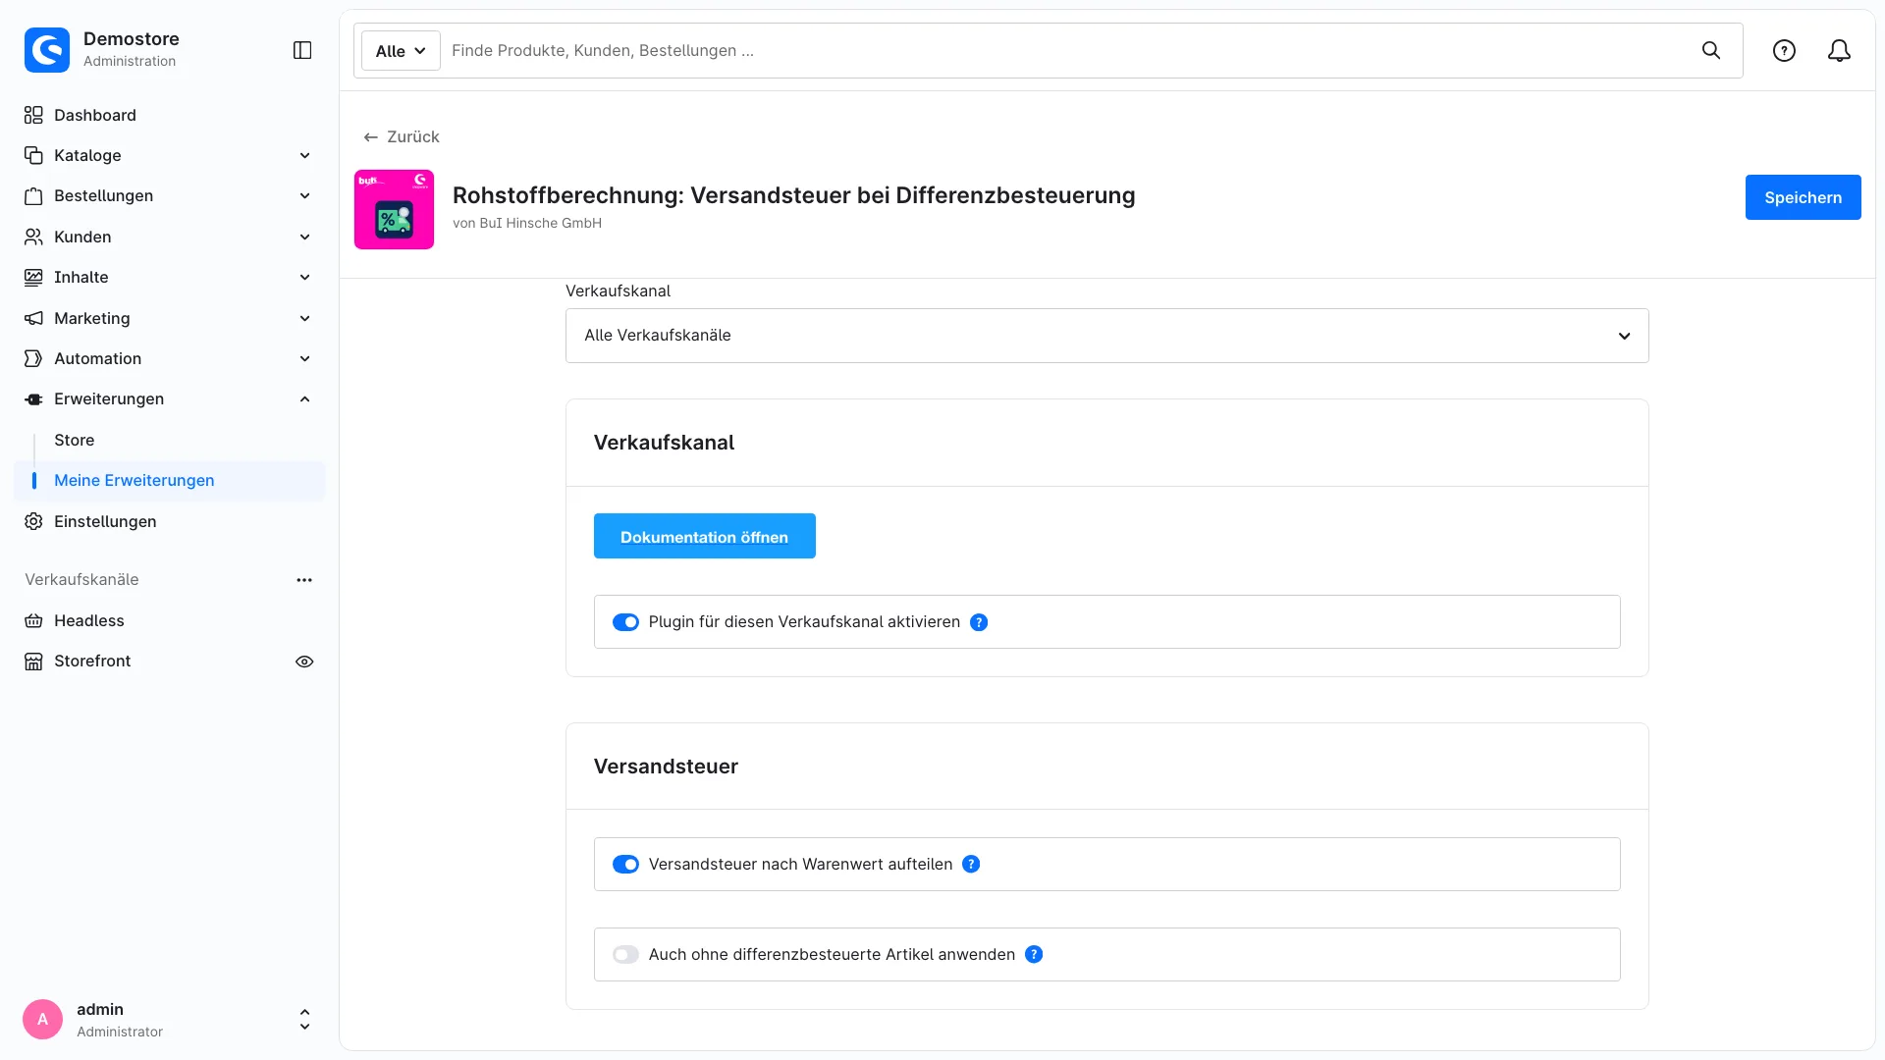This screenshot has width=1885, height=1060.
Task: Show help for 'Versandsteuer nach Warenwert aufteilen'
Action: click(x=971, y=864)
